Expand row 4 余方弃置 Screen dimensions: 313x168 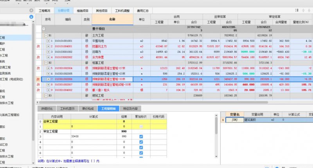(x=48, y=57)
